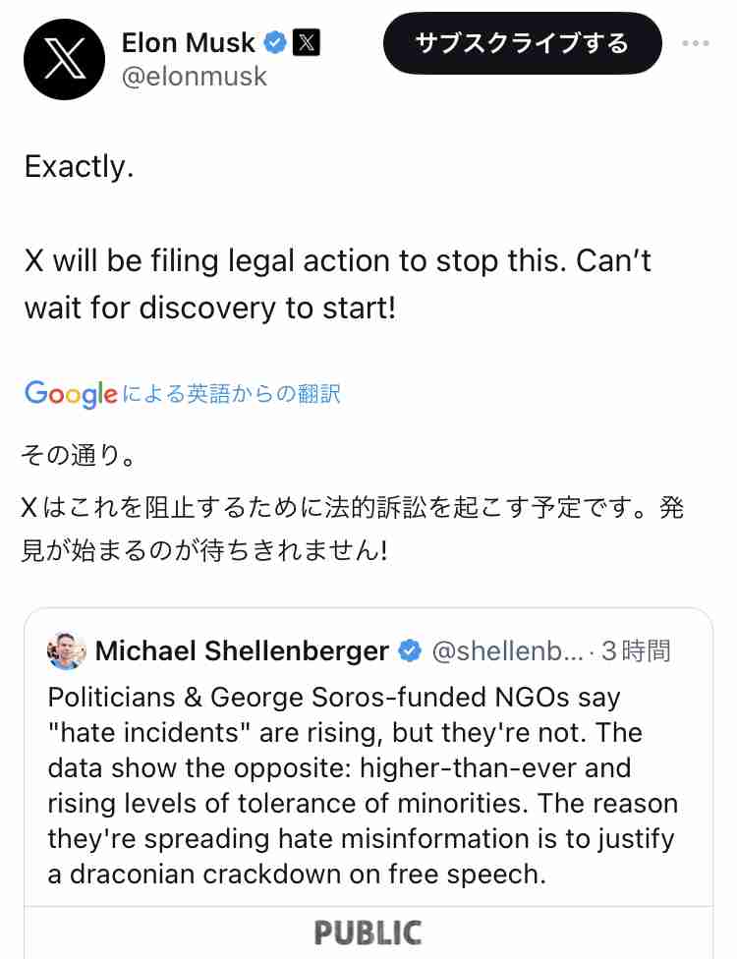Open the @shellenb... handle in quoted post
The width and height of the screenshot is (737, 959).
click(508, 650)
